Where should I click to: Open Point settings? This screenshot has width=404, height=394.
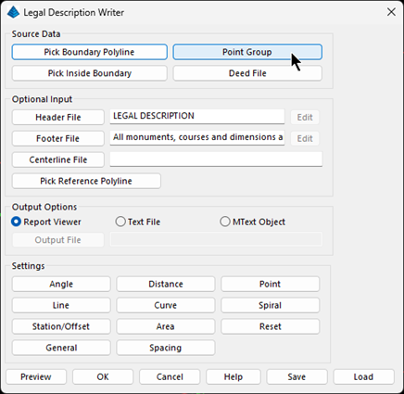[x=270, y=284]
